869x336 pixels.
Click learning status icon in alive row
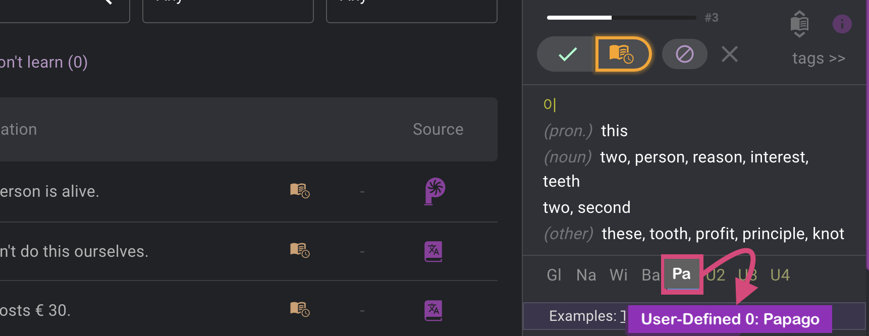(300, 191)
